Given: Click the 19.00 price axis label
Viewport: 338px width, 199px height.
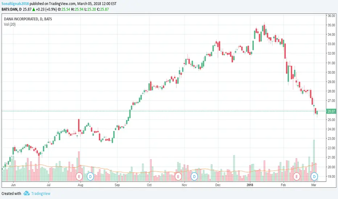Looking at the screenshot, I should [331, 177].
